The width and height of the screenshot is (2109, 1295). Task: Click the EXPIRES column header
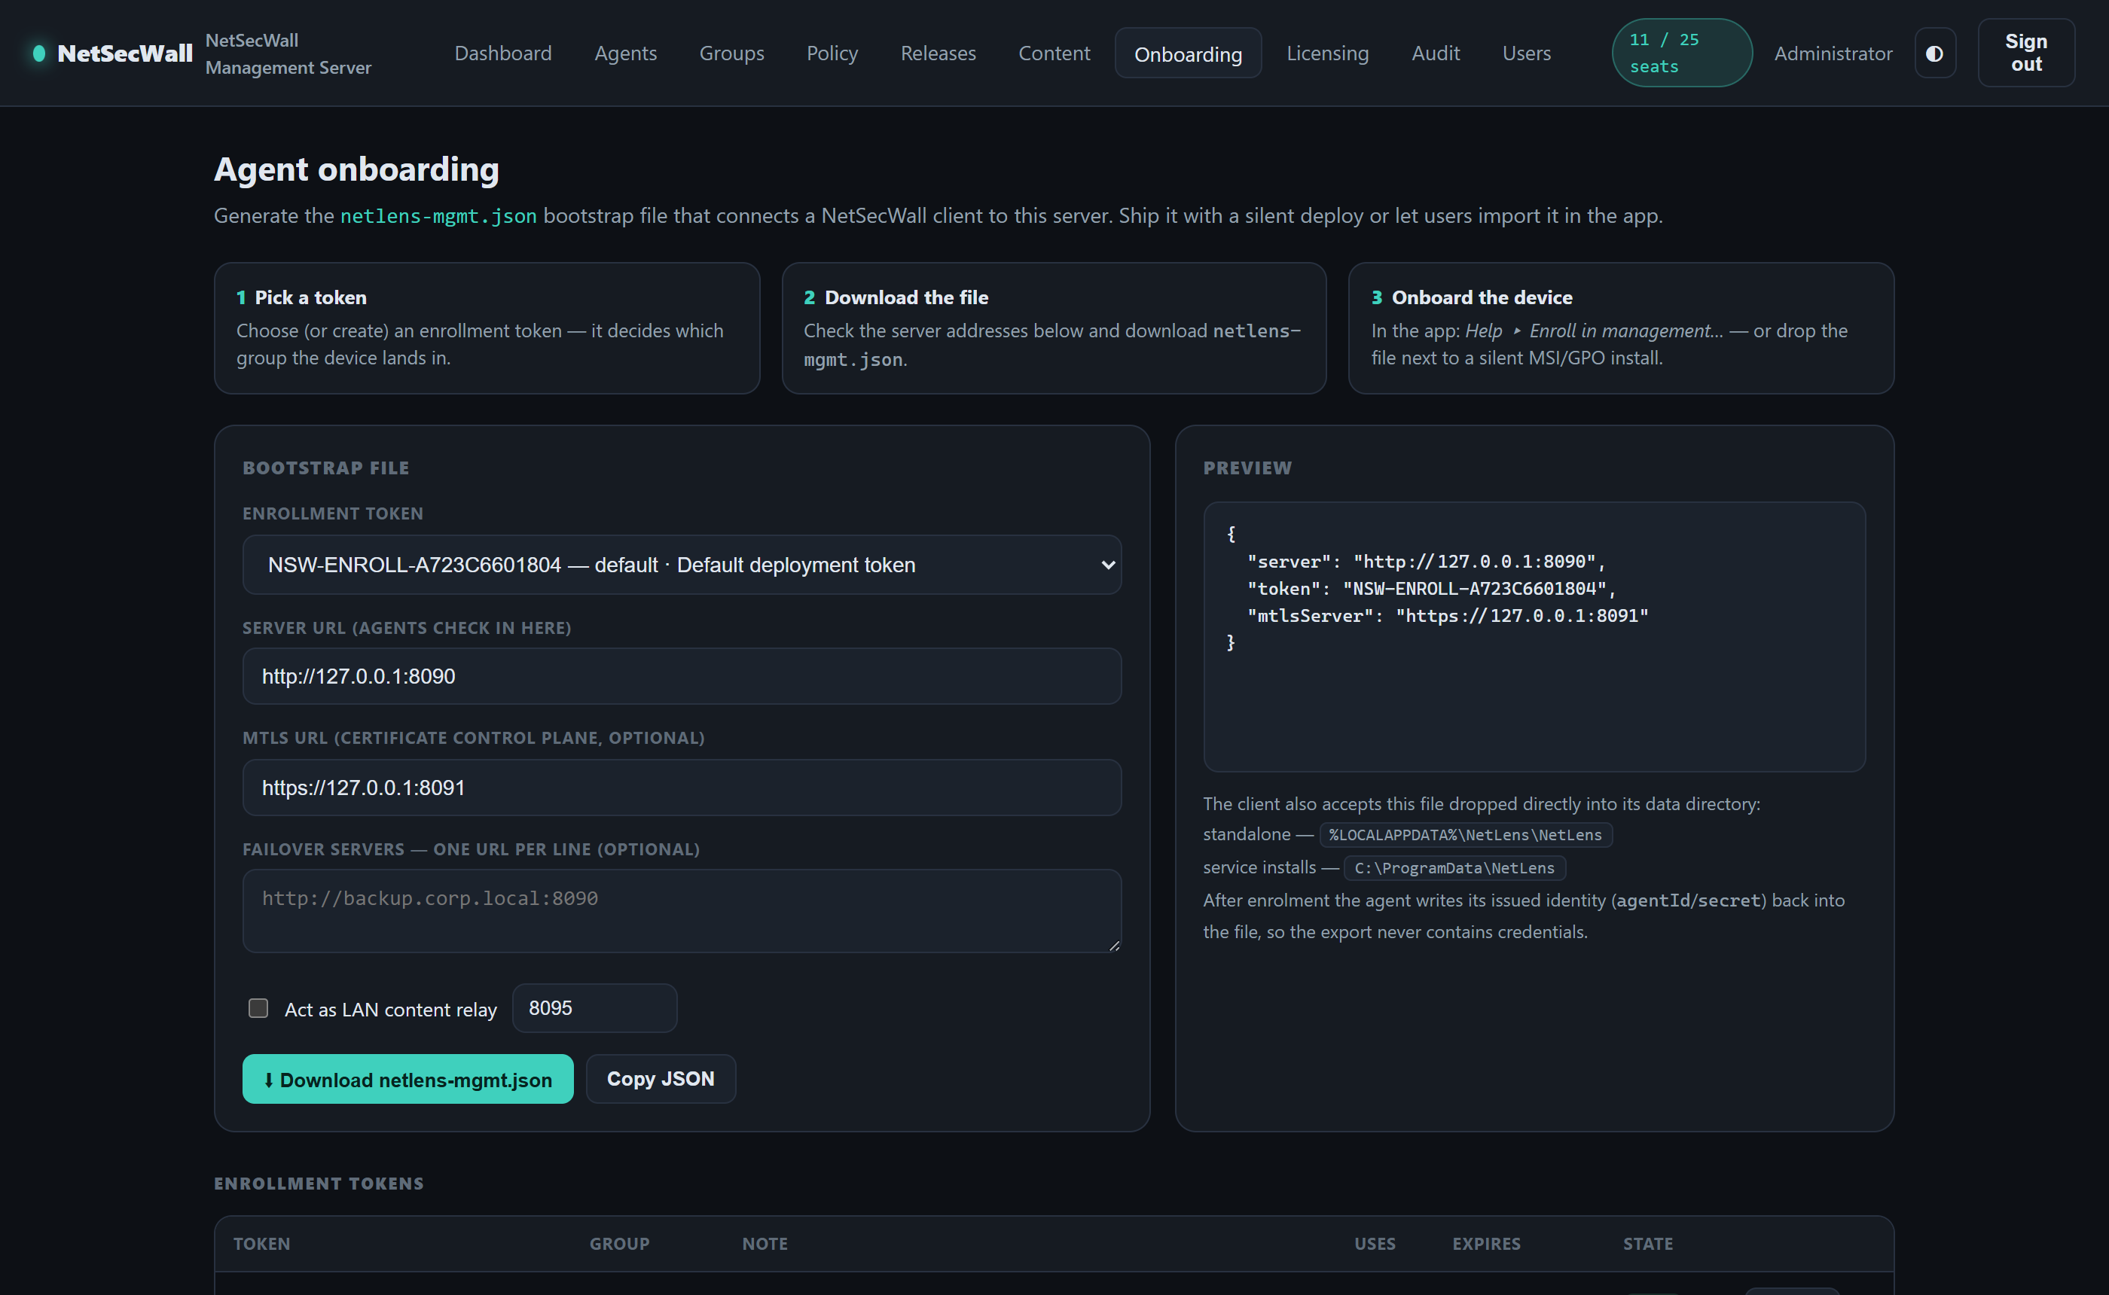pos(1486,1244)
